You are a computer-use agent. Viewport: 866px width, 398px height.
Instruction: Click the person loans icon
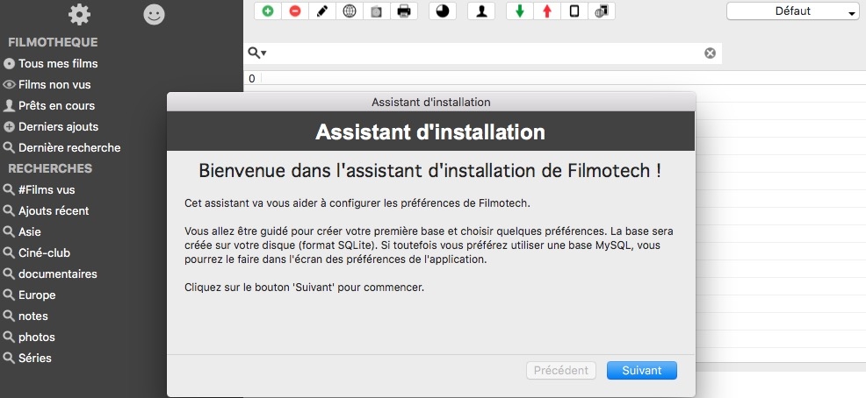point(481,11)
